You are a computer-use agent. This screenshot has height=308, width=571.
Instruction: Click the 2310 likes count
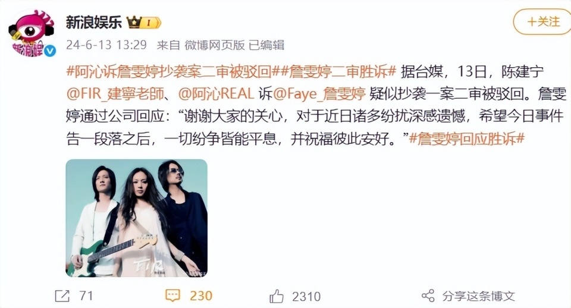click(x=306, y=296)
